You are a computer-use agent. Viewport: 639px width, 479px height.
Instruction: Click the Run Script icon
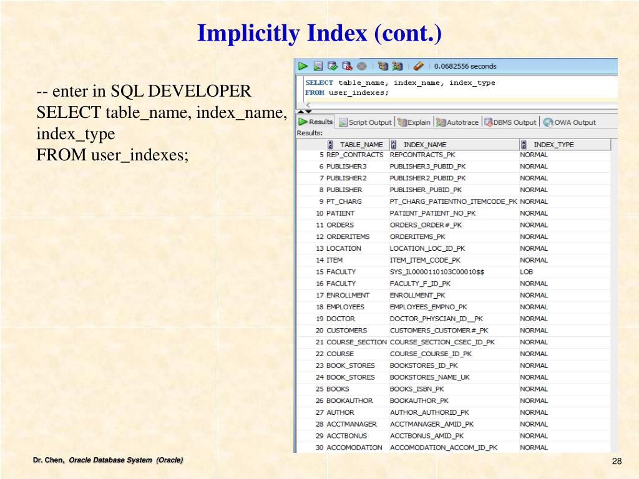tap(318, 66)
